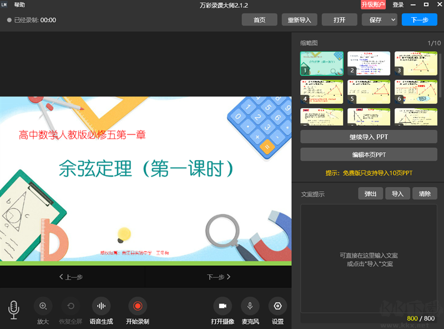This screenshot has width=444, height=329.
Task: Open the LM menu in the title bar
Action: point(5,4)
